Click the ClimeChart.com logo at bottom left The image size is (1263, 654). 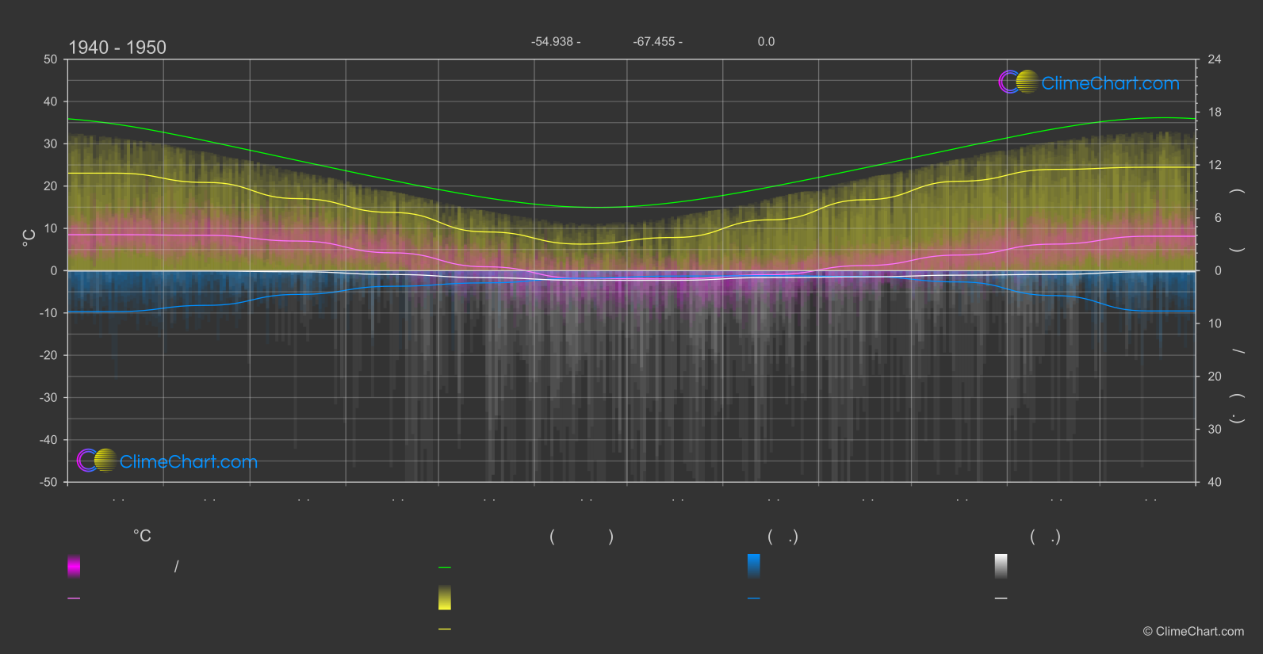[x=167, y=461]
